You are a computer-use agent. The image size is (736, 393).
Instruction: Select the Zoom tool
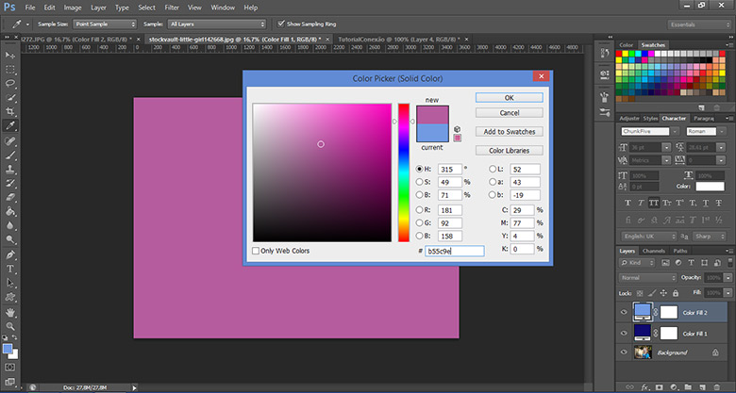[x=10, y=325]
